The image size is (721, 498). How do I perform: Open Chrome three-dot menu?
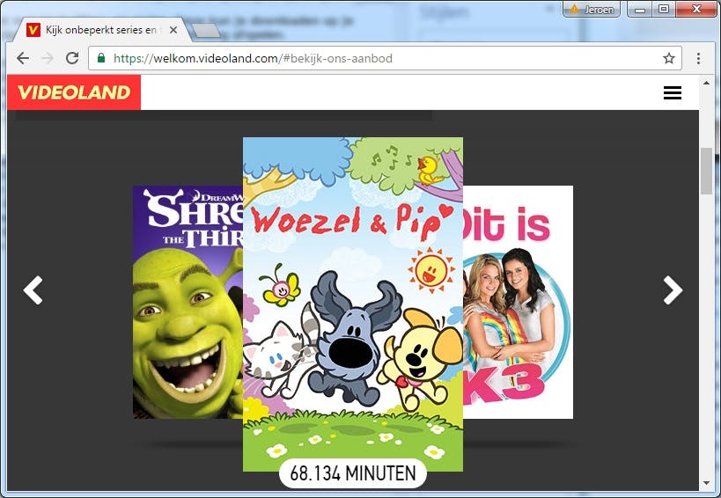point(698,58)
